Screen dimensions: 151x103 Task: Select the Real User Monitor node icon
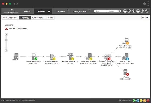(x=34, y=57)
